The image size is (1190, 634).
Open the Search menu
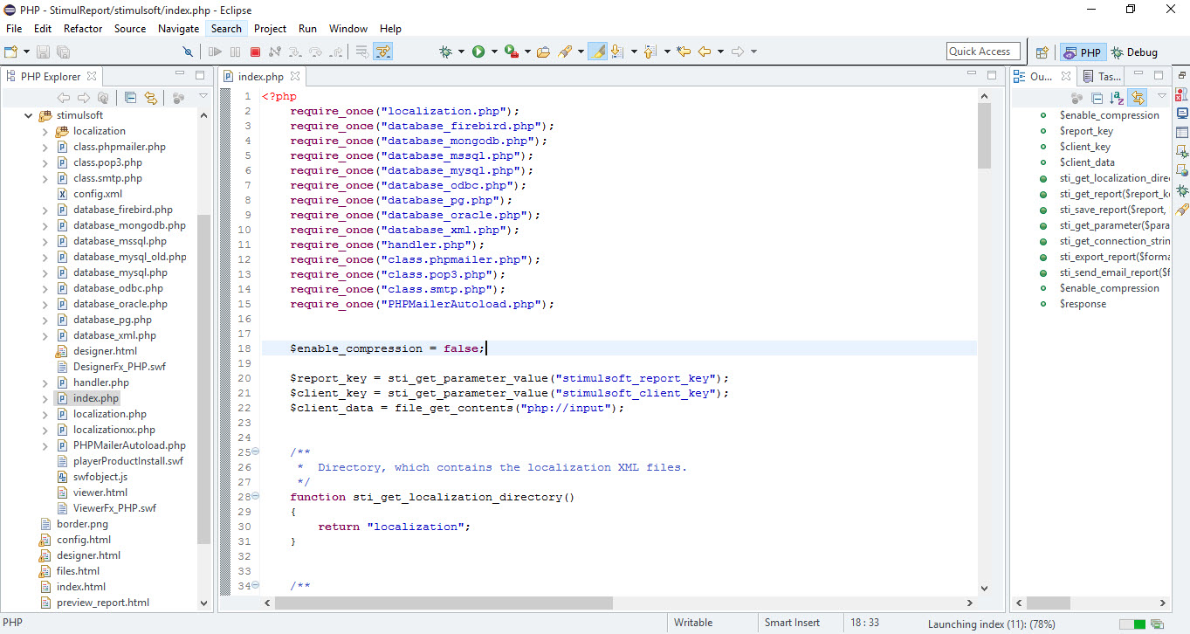pos(226,28)
